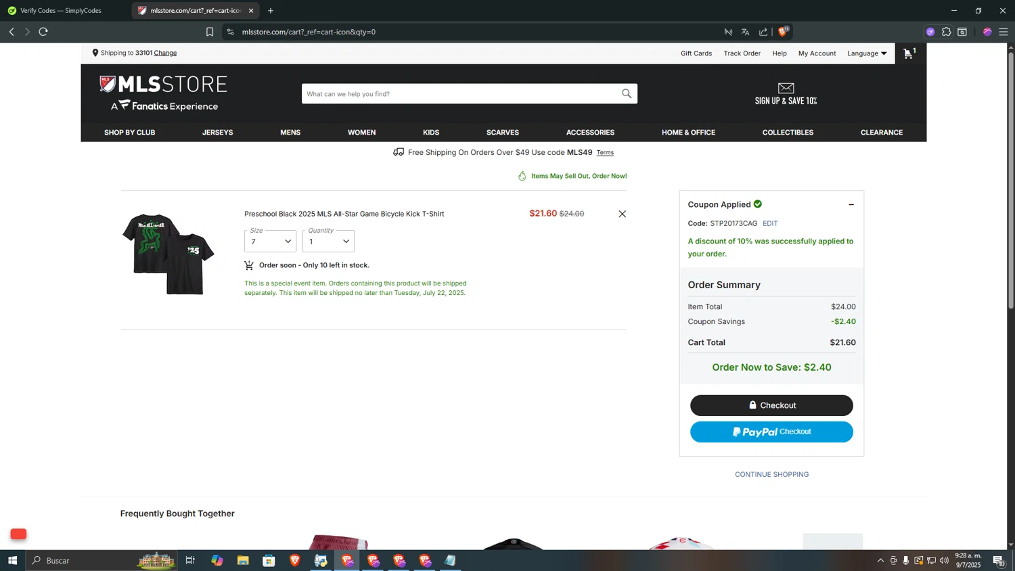
Task: Open the Quantity dropdown showing 1
Action: pos(328,241)
